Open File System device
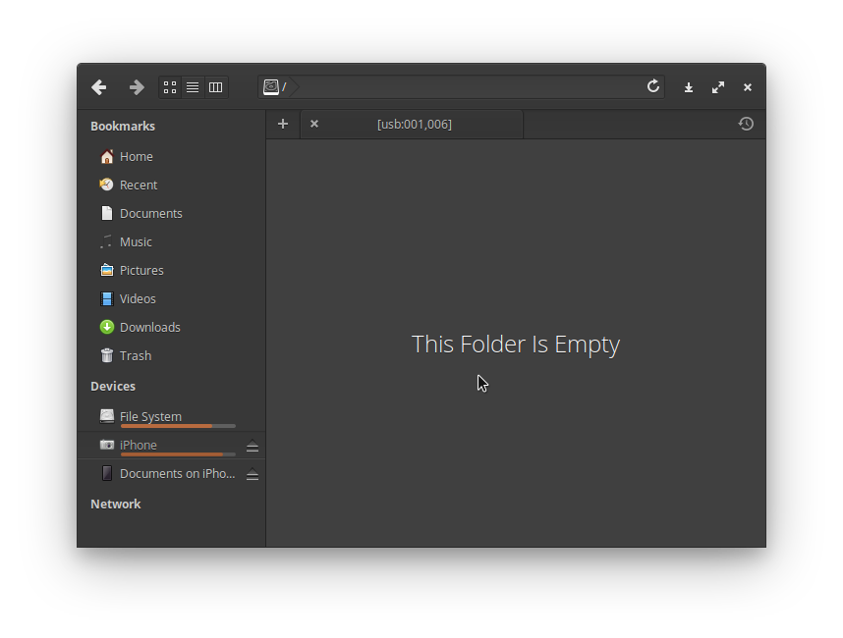843x638 pixels. 150,416
